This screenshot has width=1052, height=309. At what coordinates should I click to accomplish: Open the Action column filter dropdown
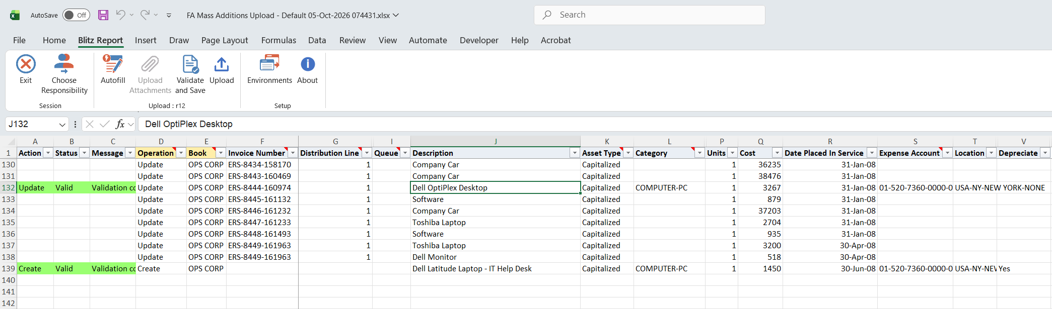click(x=48, y=153)
